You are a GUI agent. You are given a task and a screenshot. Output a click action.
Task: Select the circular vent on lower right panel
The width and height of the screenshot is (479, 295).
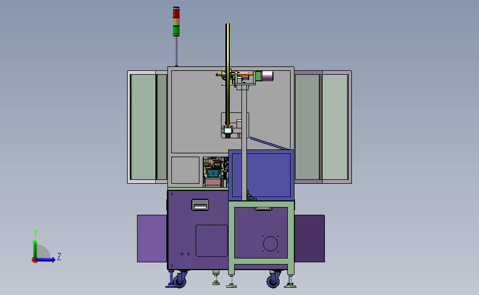(270, 244)
